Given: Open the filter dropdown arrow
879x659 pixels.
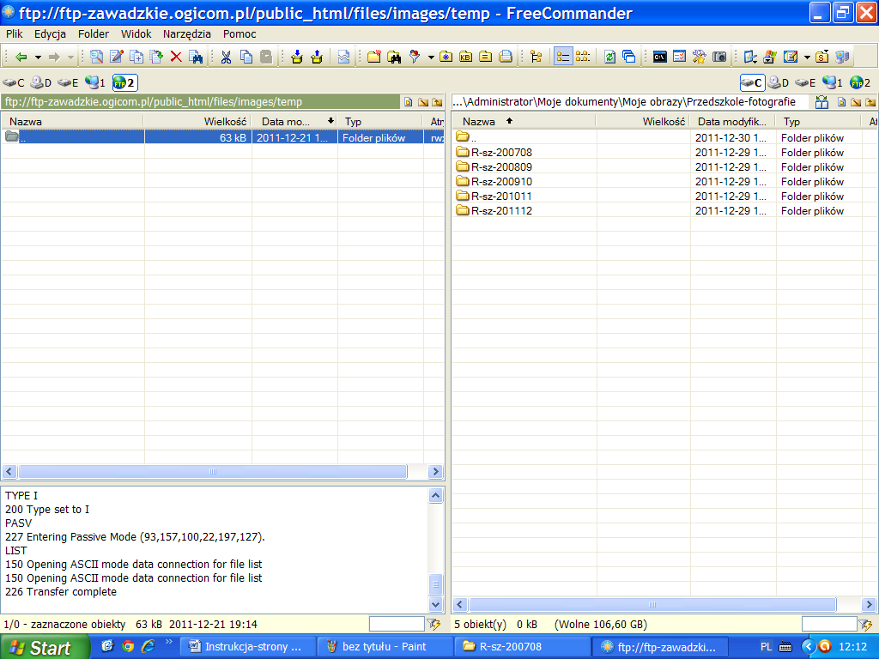Looking at the screenshot, I should (x=431, y=57).
